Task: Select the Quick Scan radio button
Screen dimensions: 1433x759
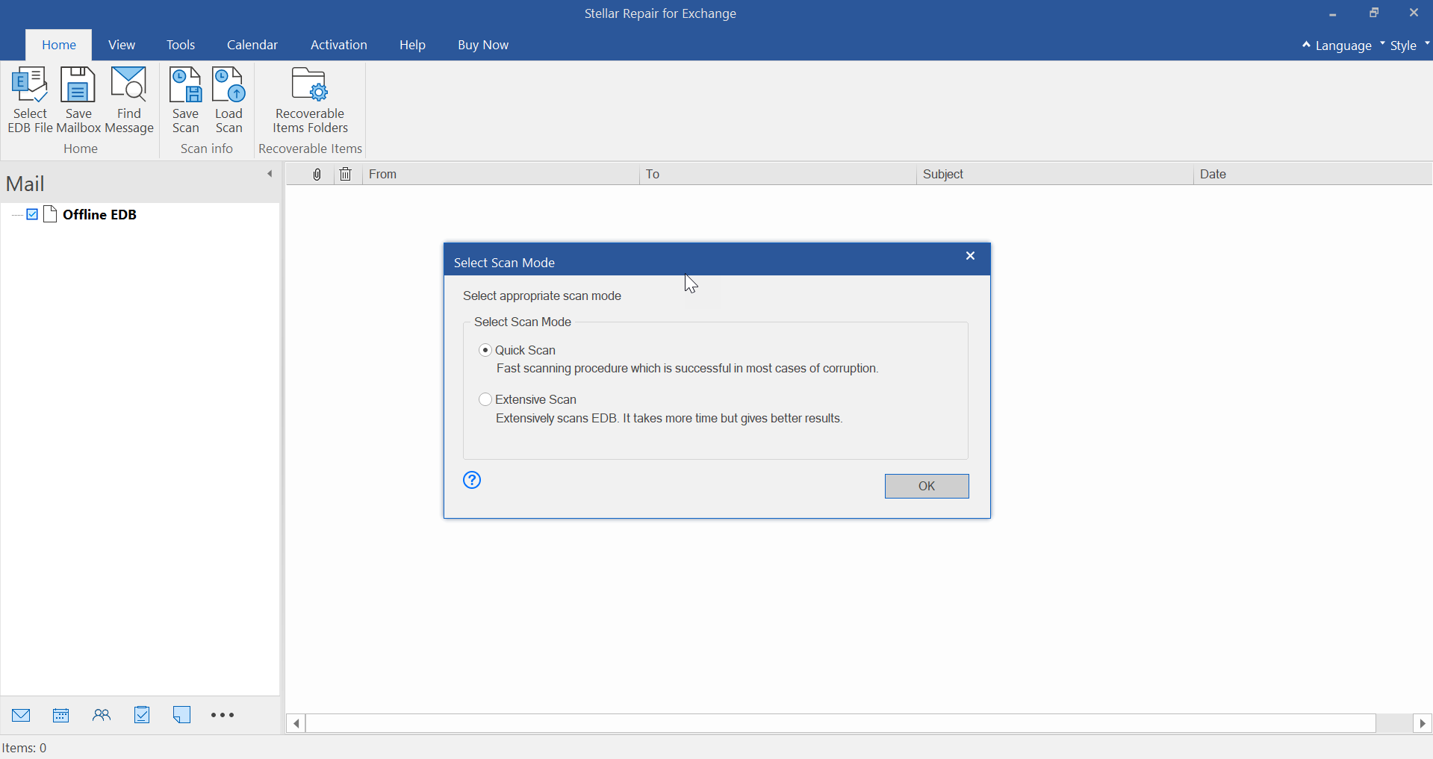Action: coord(485,350)
